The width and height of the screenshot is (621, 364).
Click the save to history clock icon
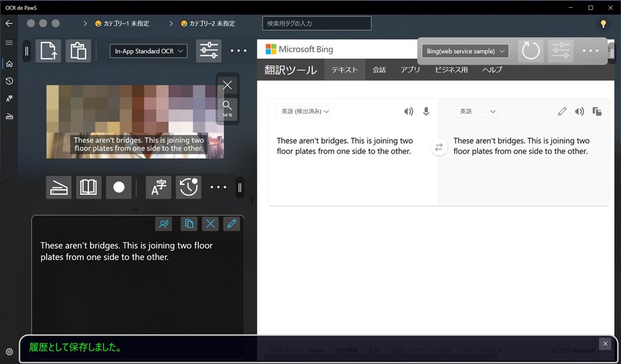tap(189, 187)
